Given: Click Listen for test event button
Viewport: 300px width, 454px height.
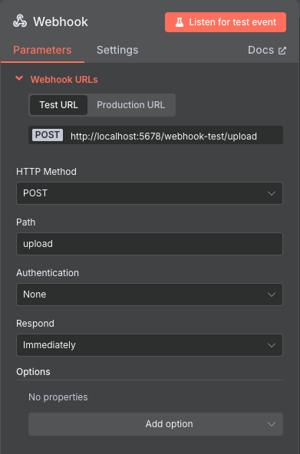Looking at the screenshot, I should (x=226, y=22).
